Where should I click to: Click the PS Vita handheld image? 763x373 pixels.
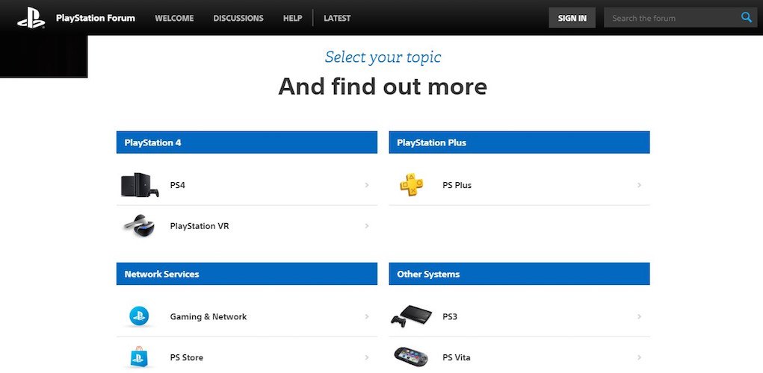point(412,357)
